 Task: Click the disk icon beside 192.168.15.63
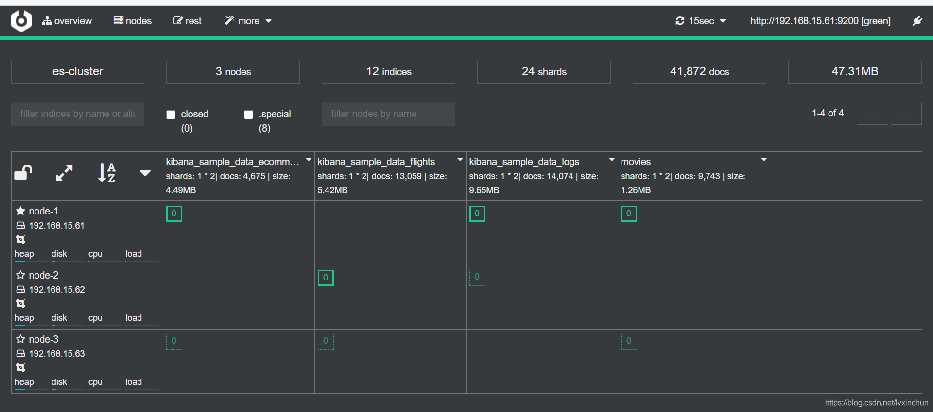click(x=20, y=354)
